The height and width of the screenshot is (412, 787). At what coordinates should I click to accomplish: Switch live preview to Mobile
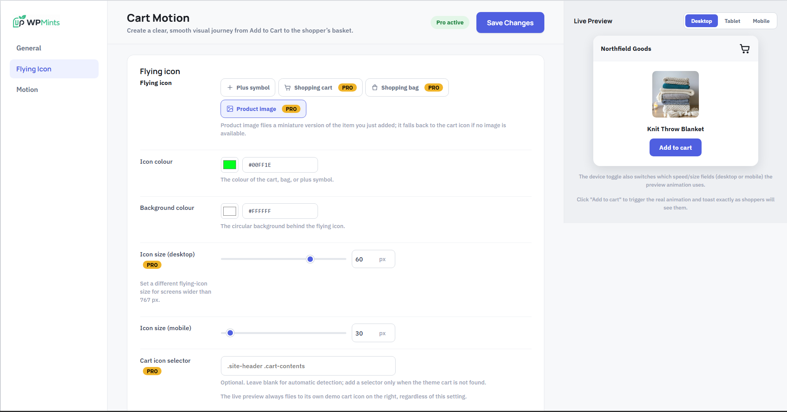click(761, 21)
